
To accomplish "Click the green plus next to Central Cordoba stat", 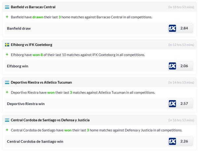I will tap(7, 130).
